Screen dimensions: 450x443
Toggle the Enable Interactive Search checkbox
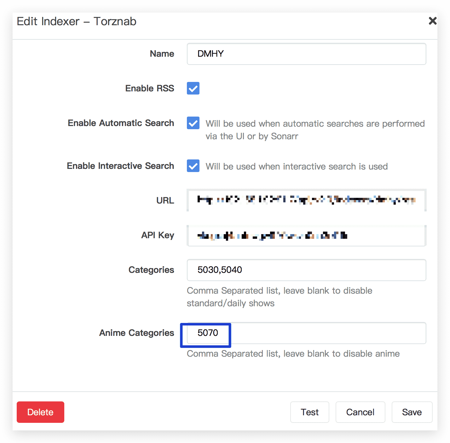(193, 166)
